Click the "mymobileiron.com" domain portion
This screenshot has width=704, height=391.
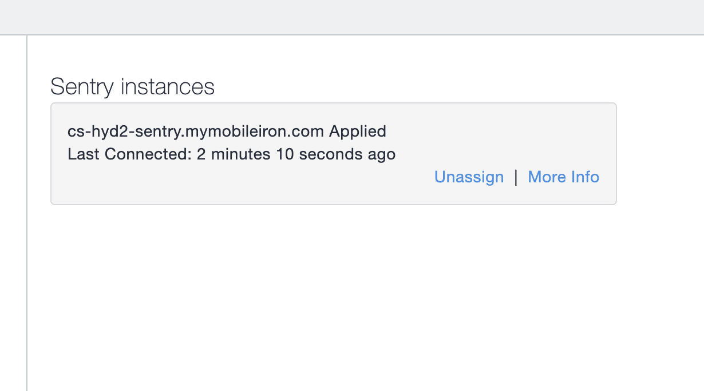pyautogui.click(x=256, y=131)
